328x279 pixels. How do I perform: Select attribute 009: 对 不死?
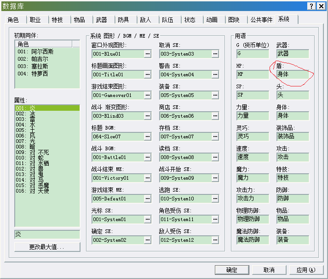(x=47, y=152)
